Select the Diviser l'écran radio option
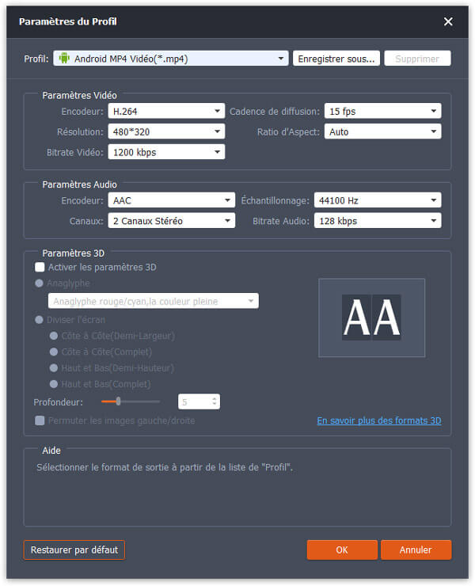The width and height of the screenshot is (475, 586). (x=40, y=320)
